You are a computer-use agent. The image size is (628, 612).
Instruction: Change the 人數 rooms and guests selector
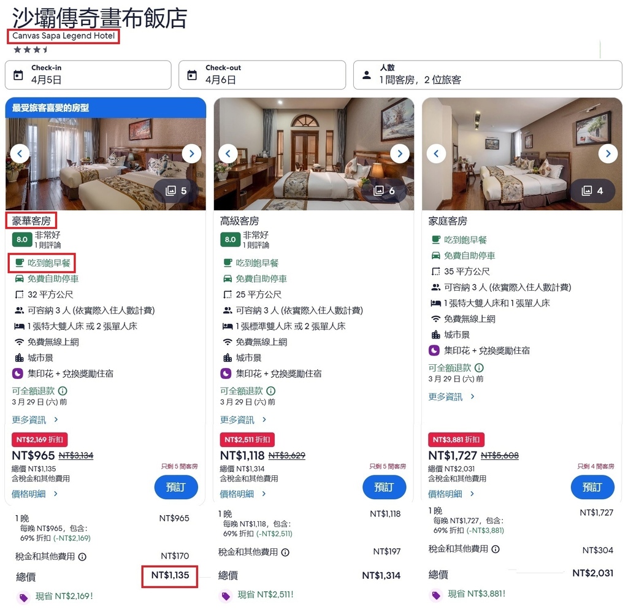pos(488,75)
